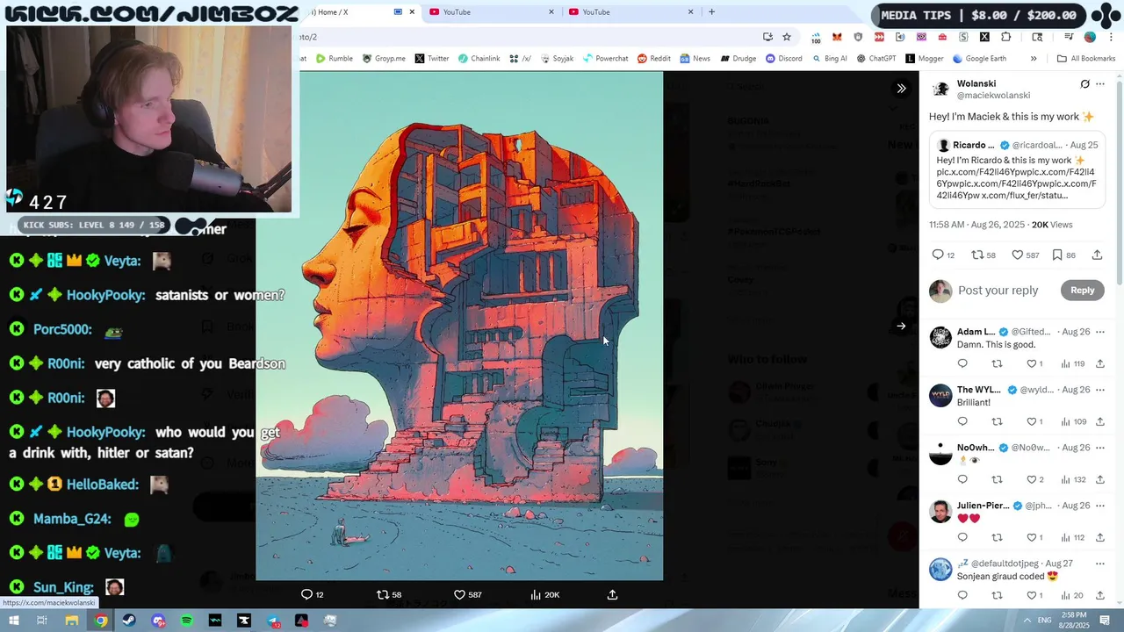Open notifications center in system tray
Screen dimensions: 1124x632
tap(1105, 621)
